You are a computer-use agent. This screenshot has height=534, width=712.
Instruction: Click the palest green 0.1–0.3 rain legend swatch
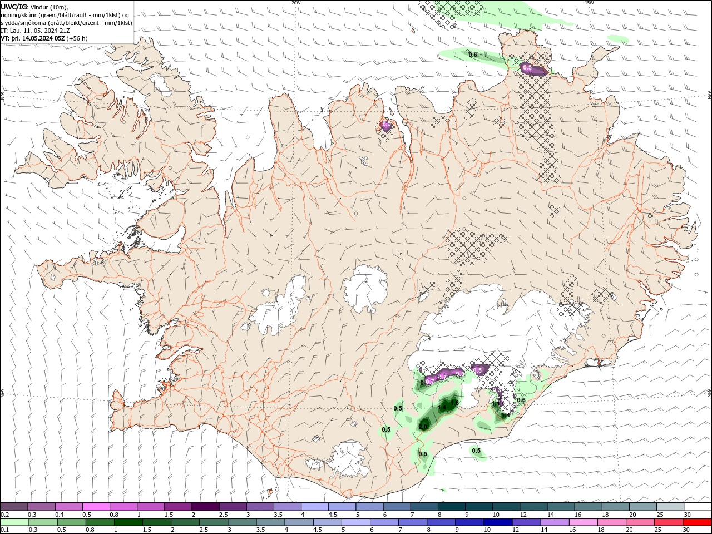pyautogui.click(x=15, y=522)
